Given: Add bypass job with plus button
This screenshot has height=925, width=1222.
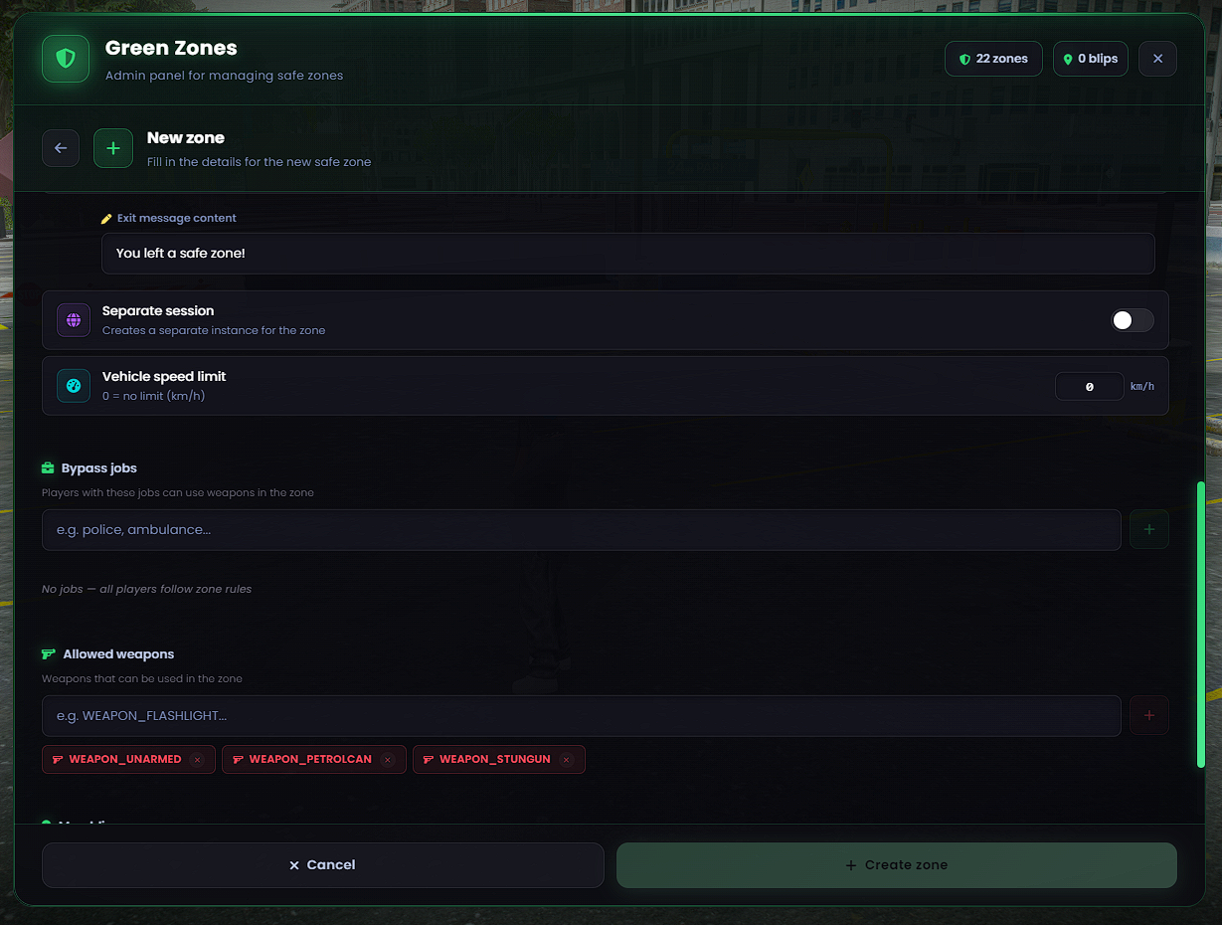Looking at the screenshot, I should click(1149, 530).
